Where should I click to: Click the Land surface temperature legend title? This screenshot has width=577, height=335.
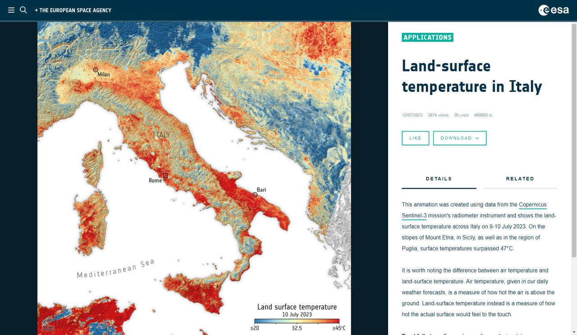[x=297, y=307]
